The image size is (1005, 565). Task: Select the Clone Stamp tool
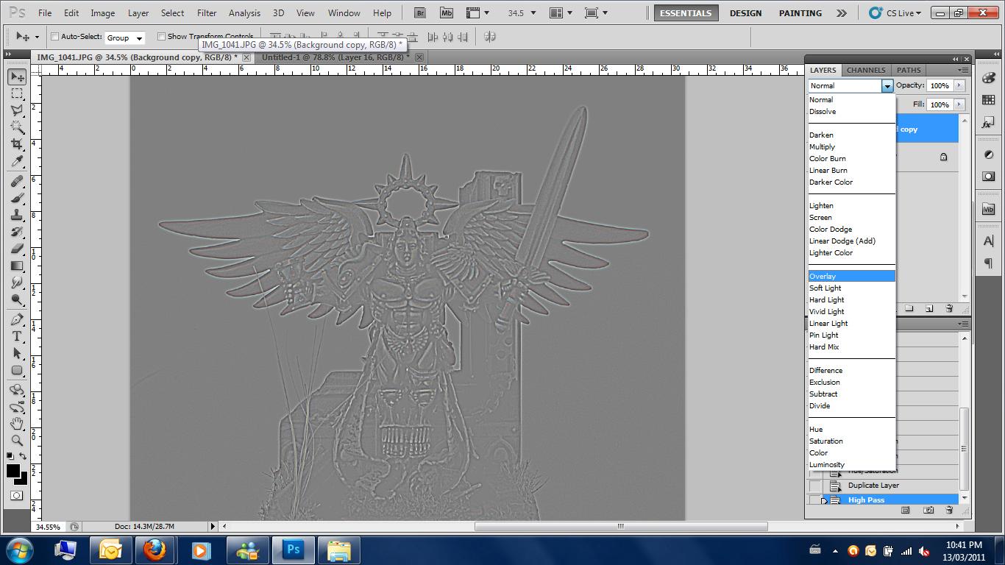pyautogui.click(x=17, y=215)
